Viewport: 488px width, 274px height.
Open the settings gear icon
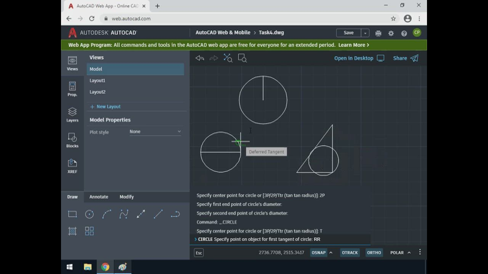point(391,33)
